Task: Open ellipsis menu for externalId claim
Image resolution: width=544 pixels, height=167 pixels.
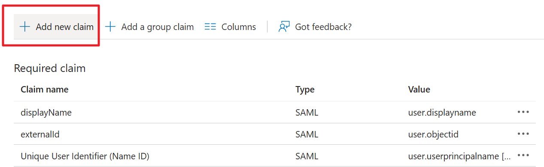Action: coord(523,134)
